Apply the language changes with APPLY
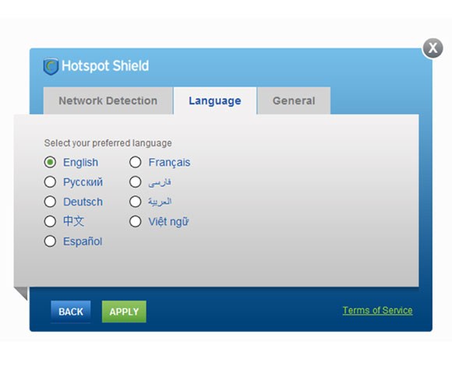This screenshot has width=452, height=366. [x=124, y=311]
